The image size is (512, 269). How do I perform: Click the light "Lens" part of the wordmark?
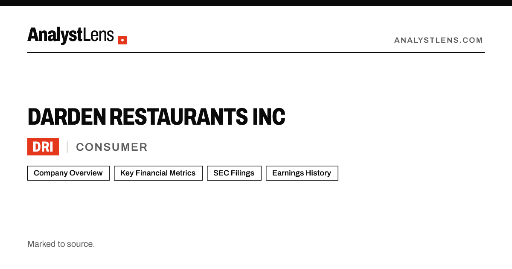click(x=99, y=35)
